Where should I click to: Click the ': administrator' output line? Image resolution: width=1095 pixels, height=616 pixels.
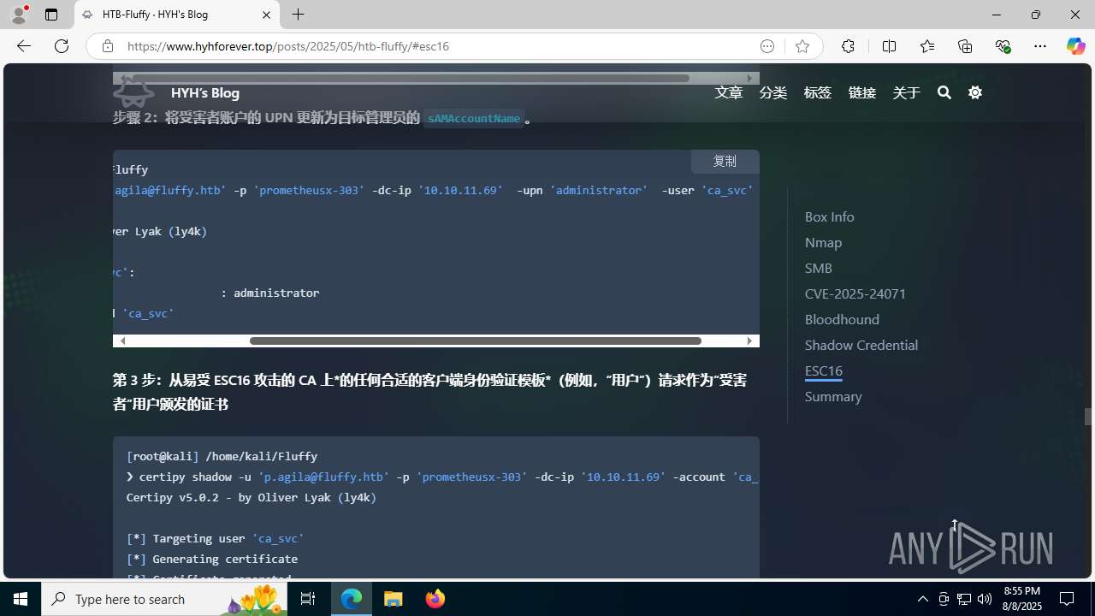270,293
